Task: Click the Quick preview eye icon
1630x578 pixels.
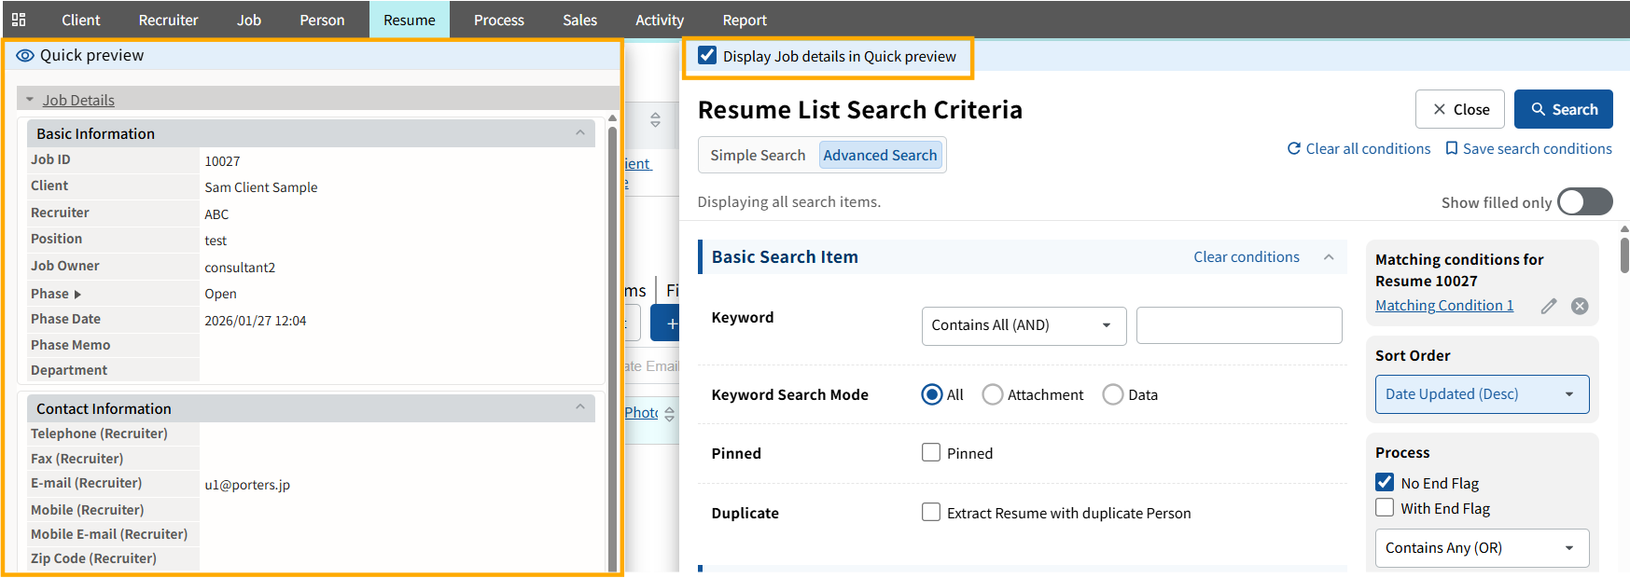Action: [25, 56]
